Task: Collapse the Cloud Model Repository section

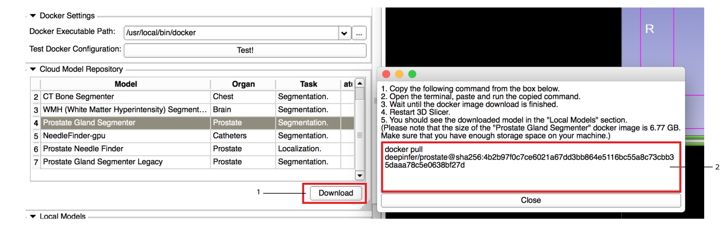Action: tap(34, 69)
